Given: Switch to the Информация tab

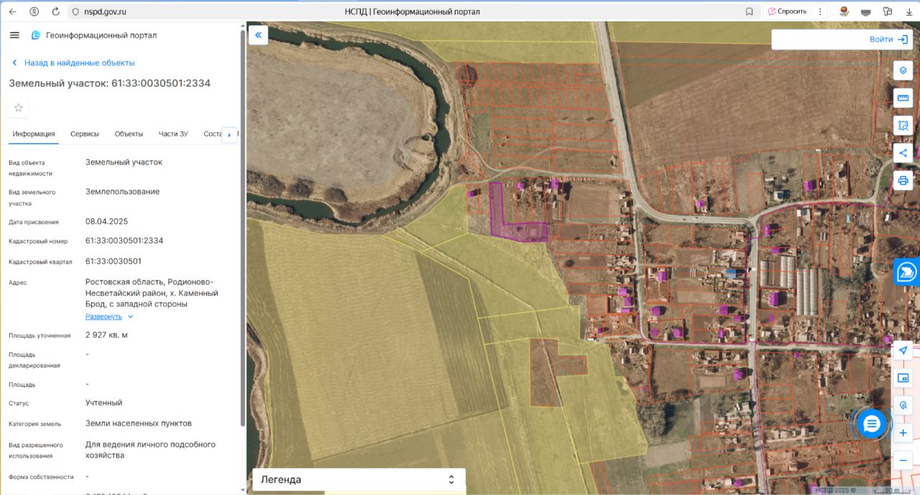Looking at the screenshot, I should pos(34,134).
